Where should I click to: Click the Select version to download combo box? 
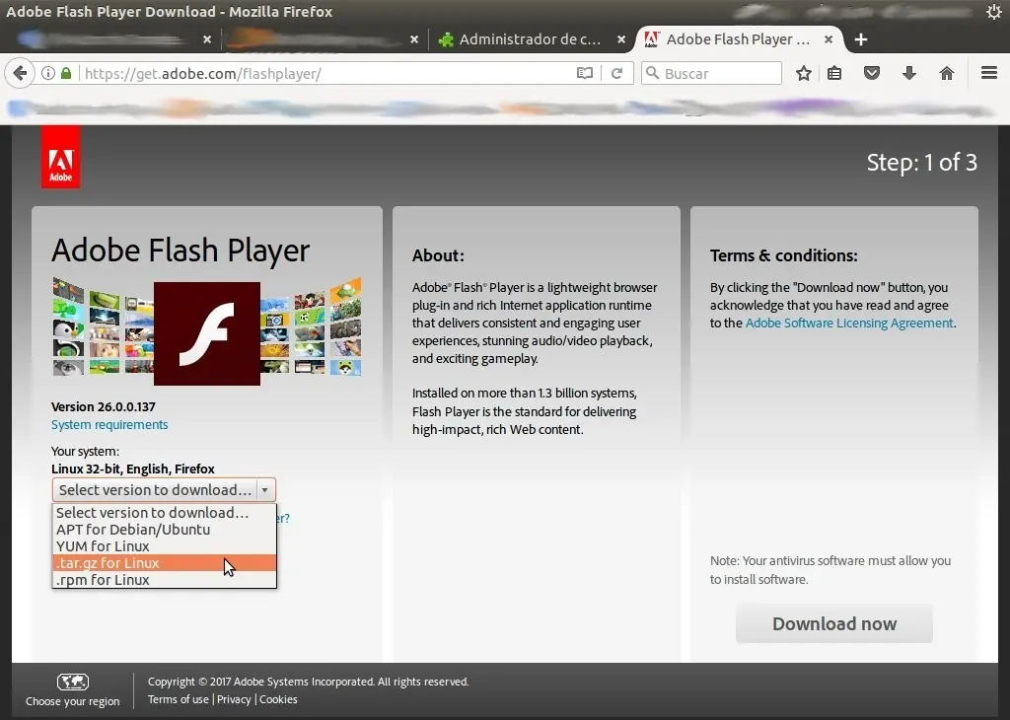164,490
